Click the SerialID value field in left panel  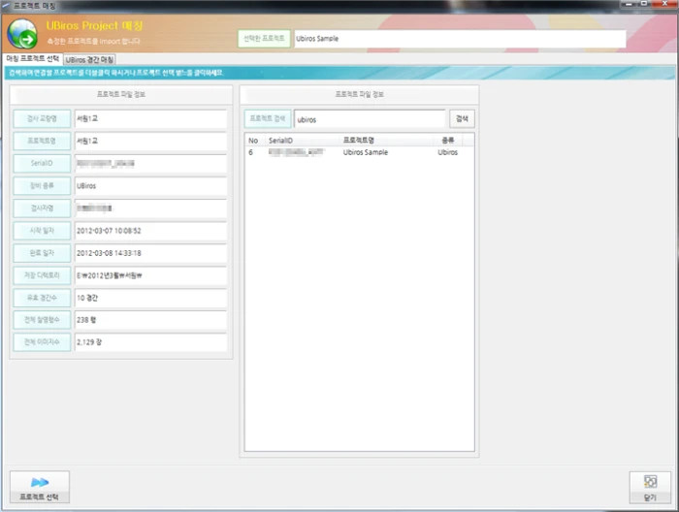[x=150, y=164]
